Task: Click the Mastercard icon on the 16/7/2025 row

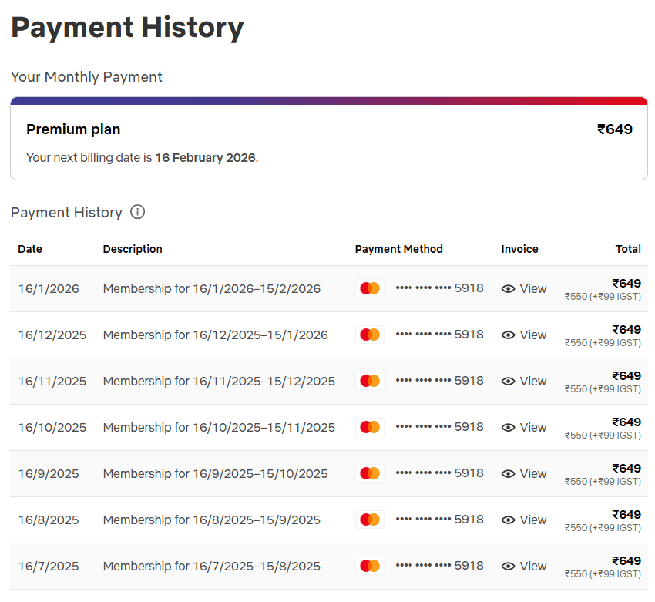Action: (x=369, y=565)
